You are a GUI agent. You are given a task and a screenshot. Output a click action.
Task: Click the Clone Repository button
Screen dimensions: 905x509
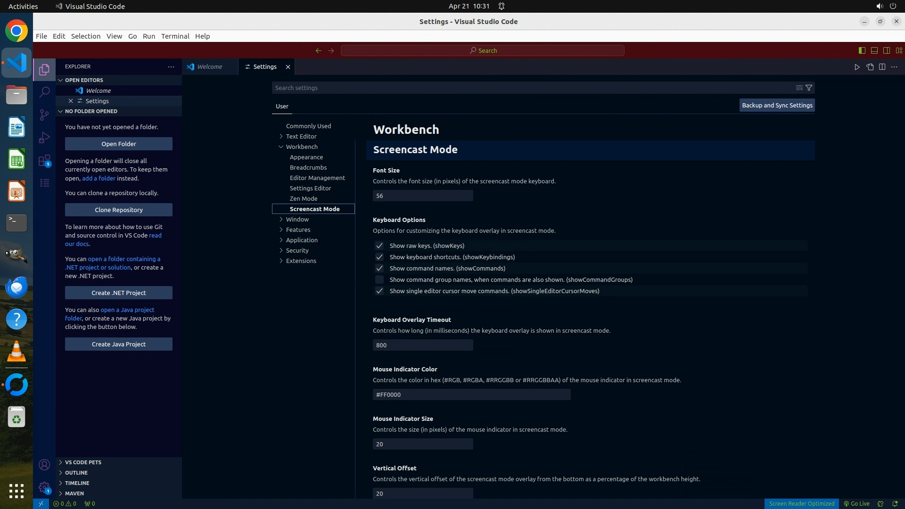click(118, 210)
